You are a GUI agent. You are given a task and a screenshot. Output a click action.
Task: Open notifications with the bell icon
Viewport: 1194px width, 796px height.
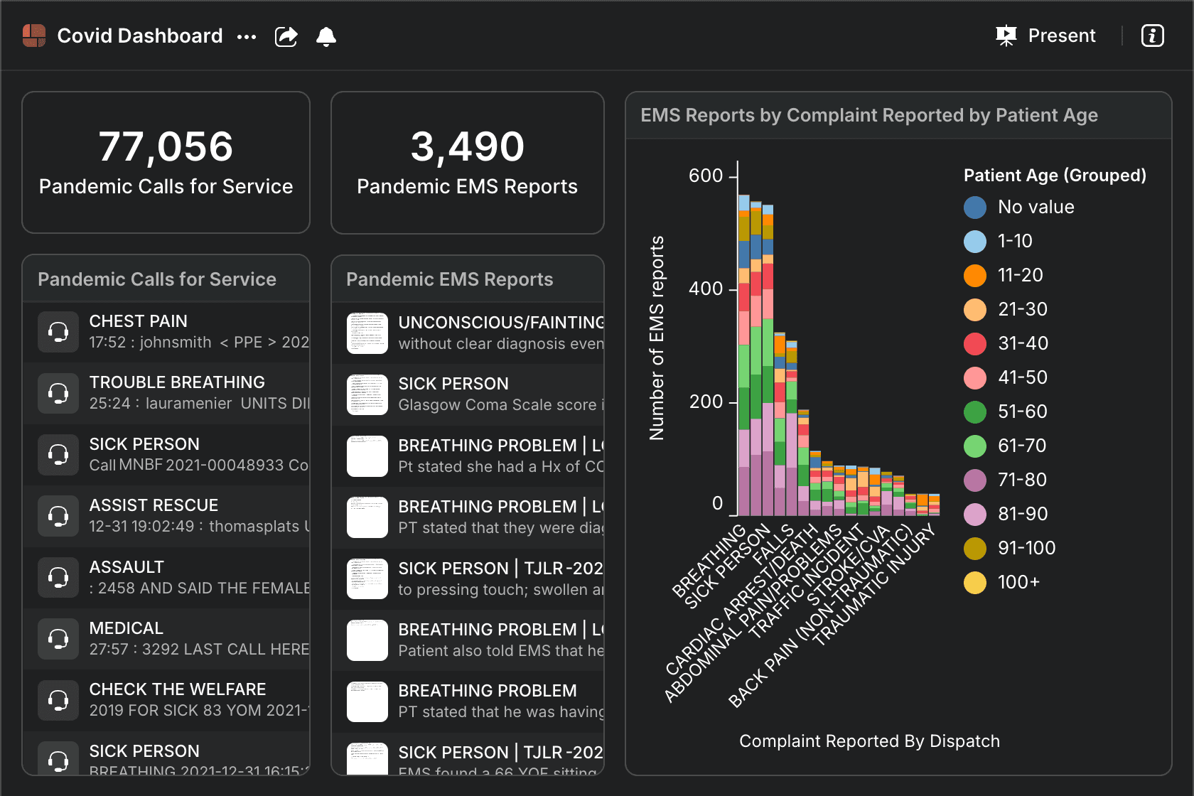click(x=326, y=36)
